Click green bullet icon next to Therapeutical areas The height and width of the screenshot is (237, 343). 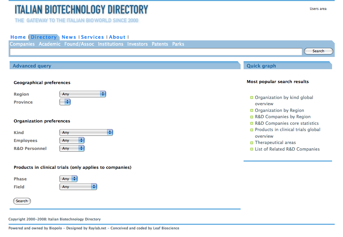click(252, 143)
